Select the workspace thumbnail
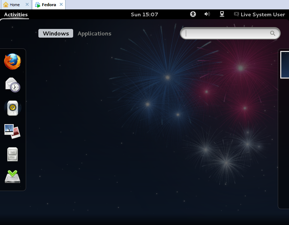 (x=285, y=65)
